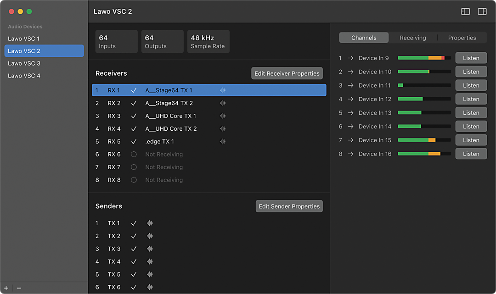Click the waveform icon for RX 1
Image resolution: width=496 pixels, height=294 pixels.
(x=223, y=90)
